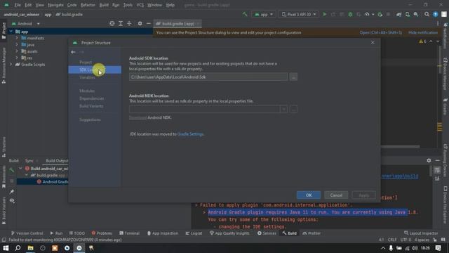Click OK in Project Structure dialog
The width and height of the screenshot is (449, 253).
point(309,195)
